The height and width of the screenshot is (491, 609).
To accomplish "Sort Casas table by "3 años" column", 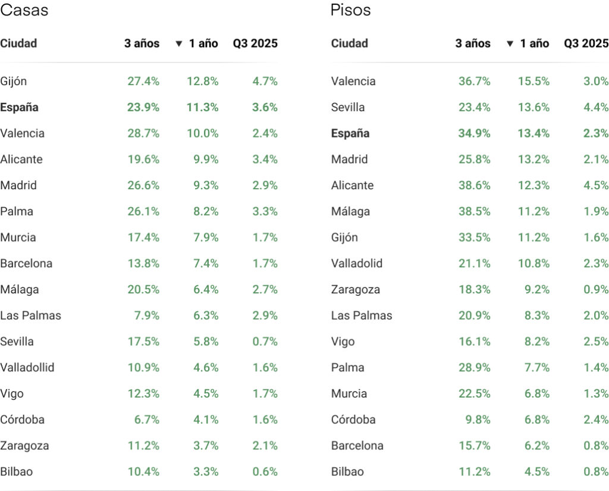I will click(142, 43).
